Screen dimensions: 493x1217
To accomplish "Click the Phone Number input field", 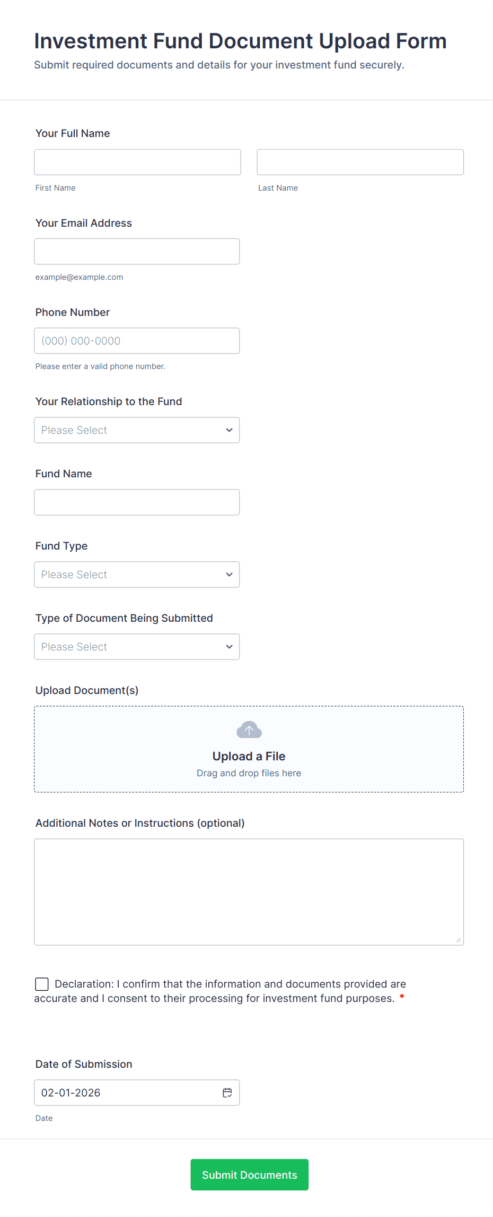I will tap(137, 341).
